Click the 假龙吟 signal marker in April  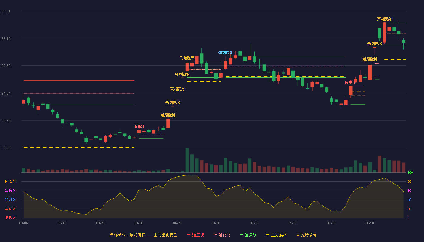pyautogui.click(x=139, y=126)
